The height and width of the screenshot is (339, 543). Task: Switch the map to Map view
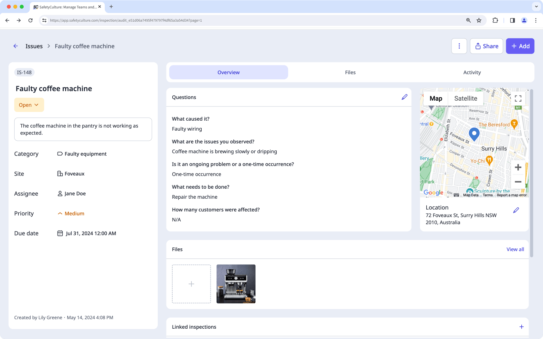tap(436, 98)
